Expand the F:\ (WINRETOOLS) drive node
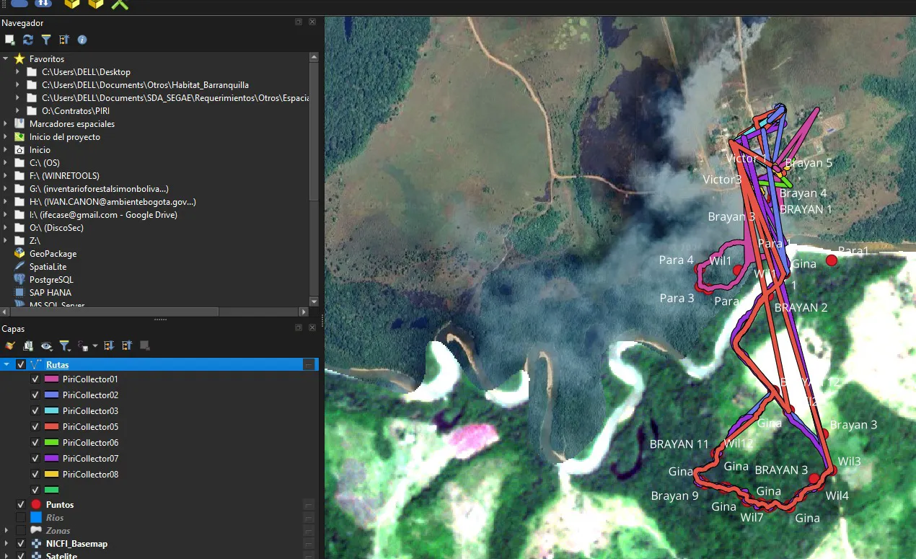This screenshot has height=559, width=916. coord(6,176)
